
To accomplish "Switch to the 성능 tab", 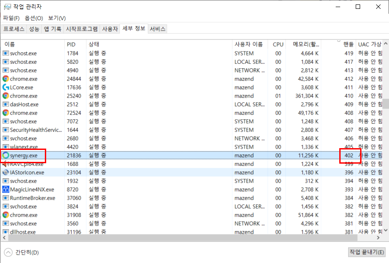I will click(34, 29).
